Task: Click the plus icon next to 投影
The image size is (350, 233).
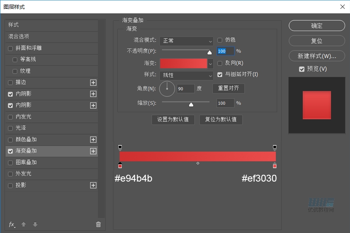Action: pyautogui.click(x=93, y=185)
